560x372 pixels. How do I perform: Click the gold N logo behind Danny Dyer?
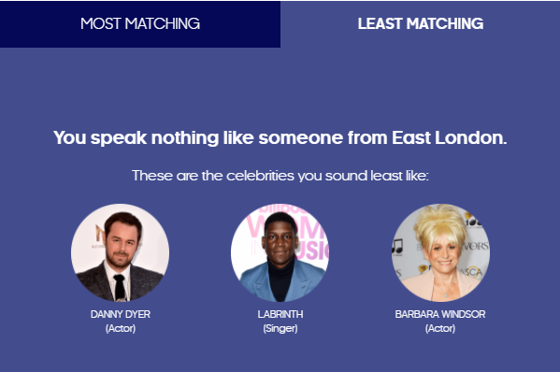pos(100,233)
